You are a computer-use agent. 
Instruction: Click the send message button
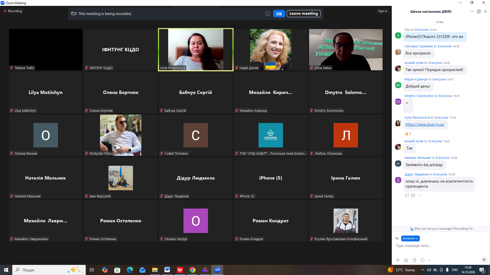tap(484, 260)
